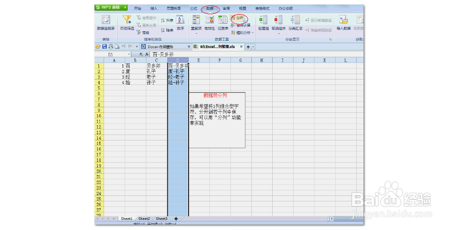Open the 分级显示 dialog launcher

tap(331, 39)
